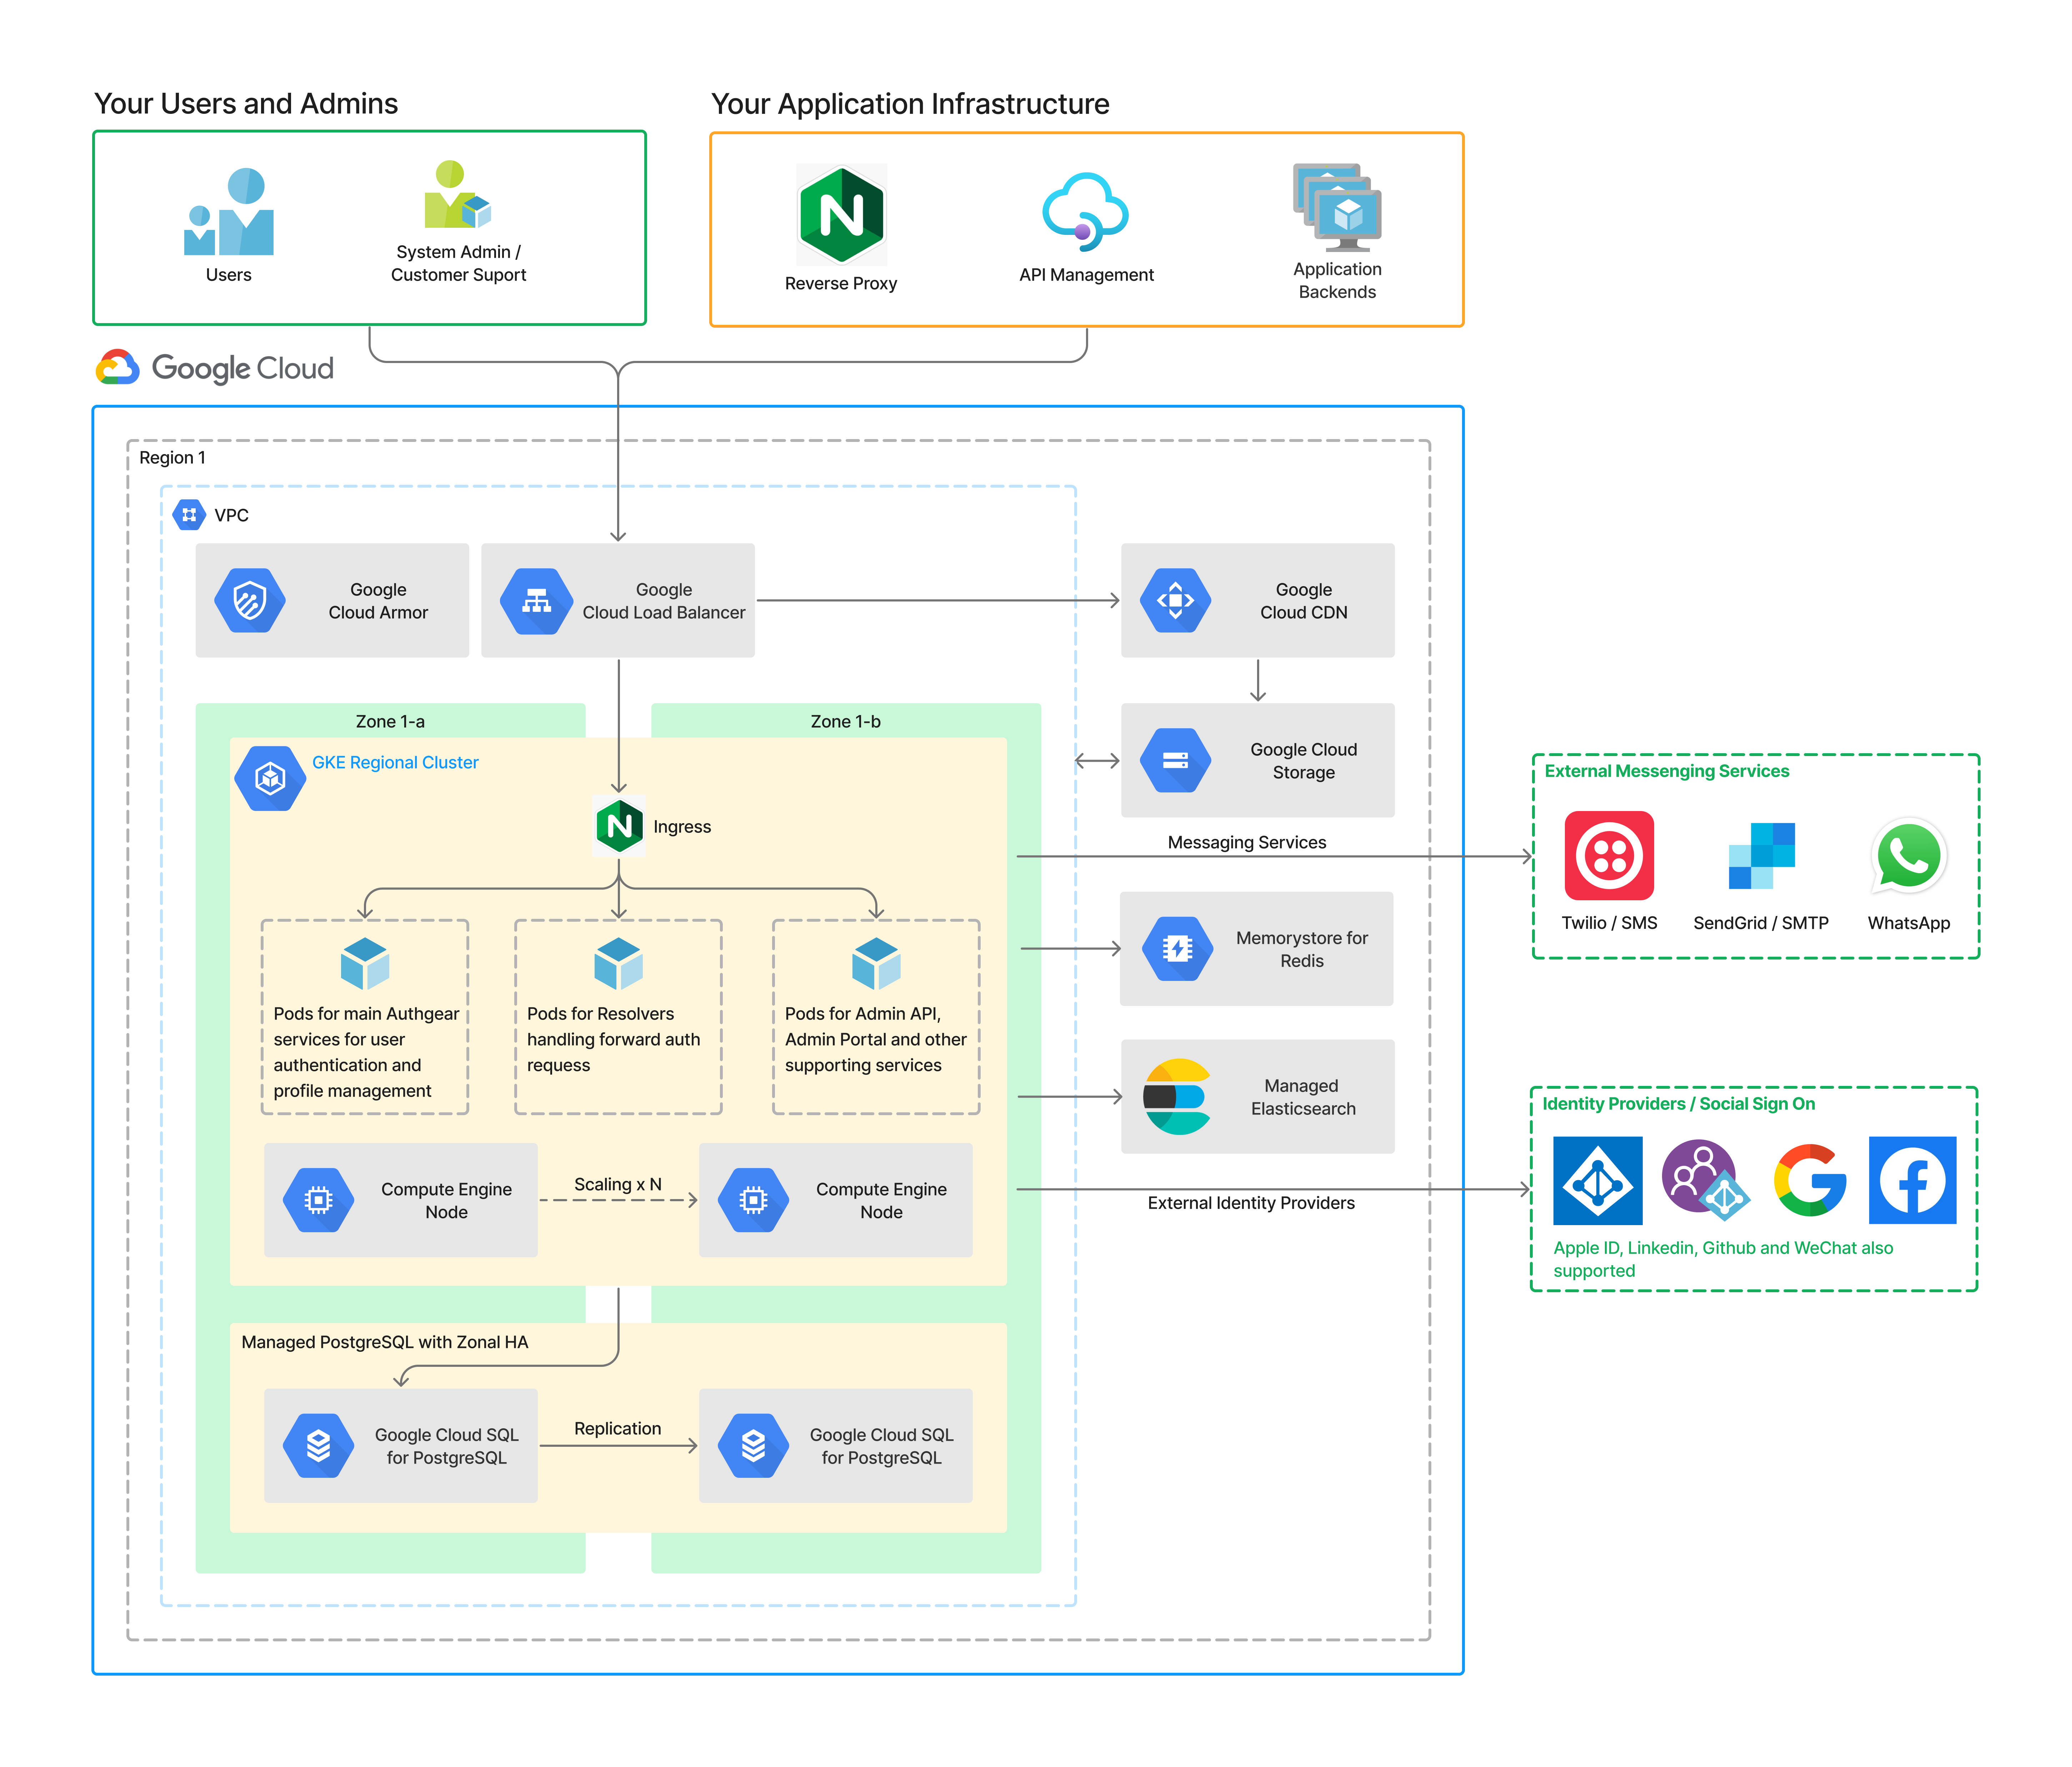Click the GKE Regional Cluster label

tap(395, 762)
